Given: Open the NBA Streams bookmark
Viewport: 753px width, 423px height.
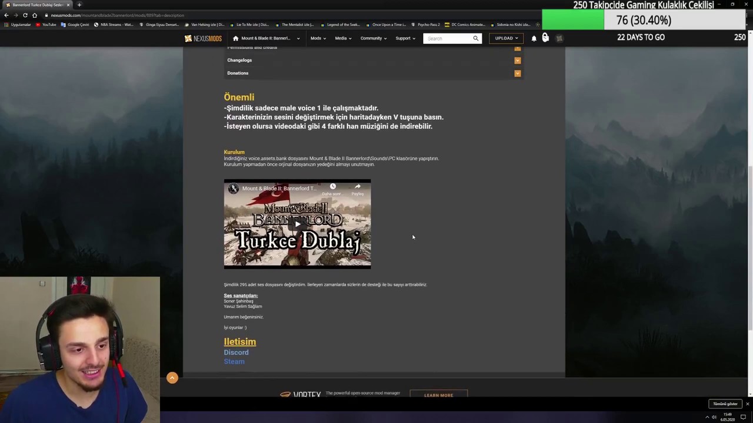Looking at the screenshot, I should pyautogui.click(x=114, y=25).
